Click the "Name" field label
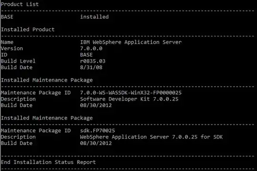 pos(7,42)
